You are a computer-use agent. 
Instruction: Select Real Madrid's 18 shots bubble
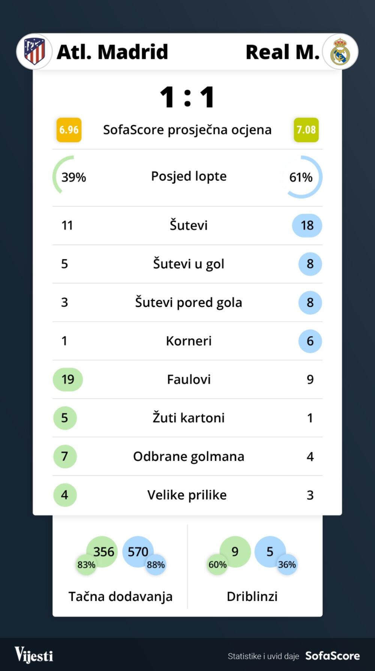[x=307, y=225]
